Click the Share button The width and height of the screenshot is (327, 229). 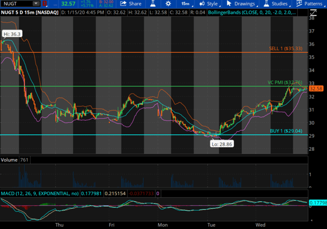(131, 4)
